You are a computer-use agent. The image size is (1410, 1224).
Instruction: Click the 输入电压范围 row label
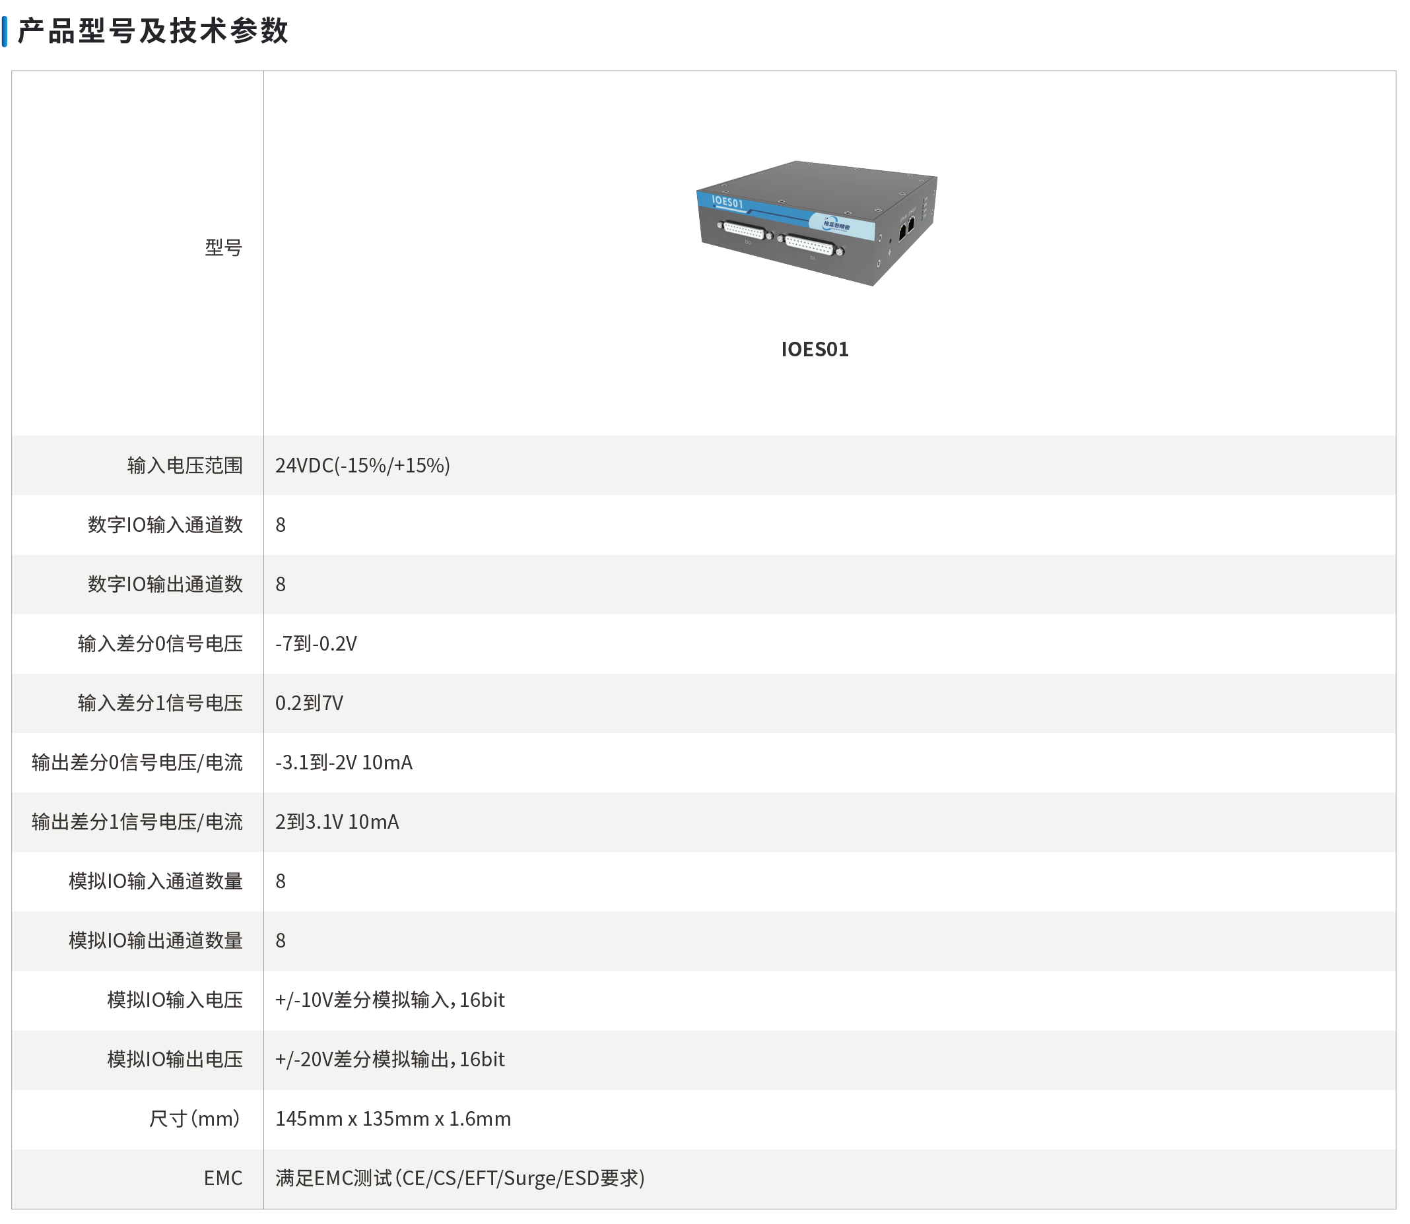pos(185,466)
